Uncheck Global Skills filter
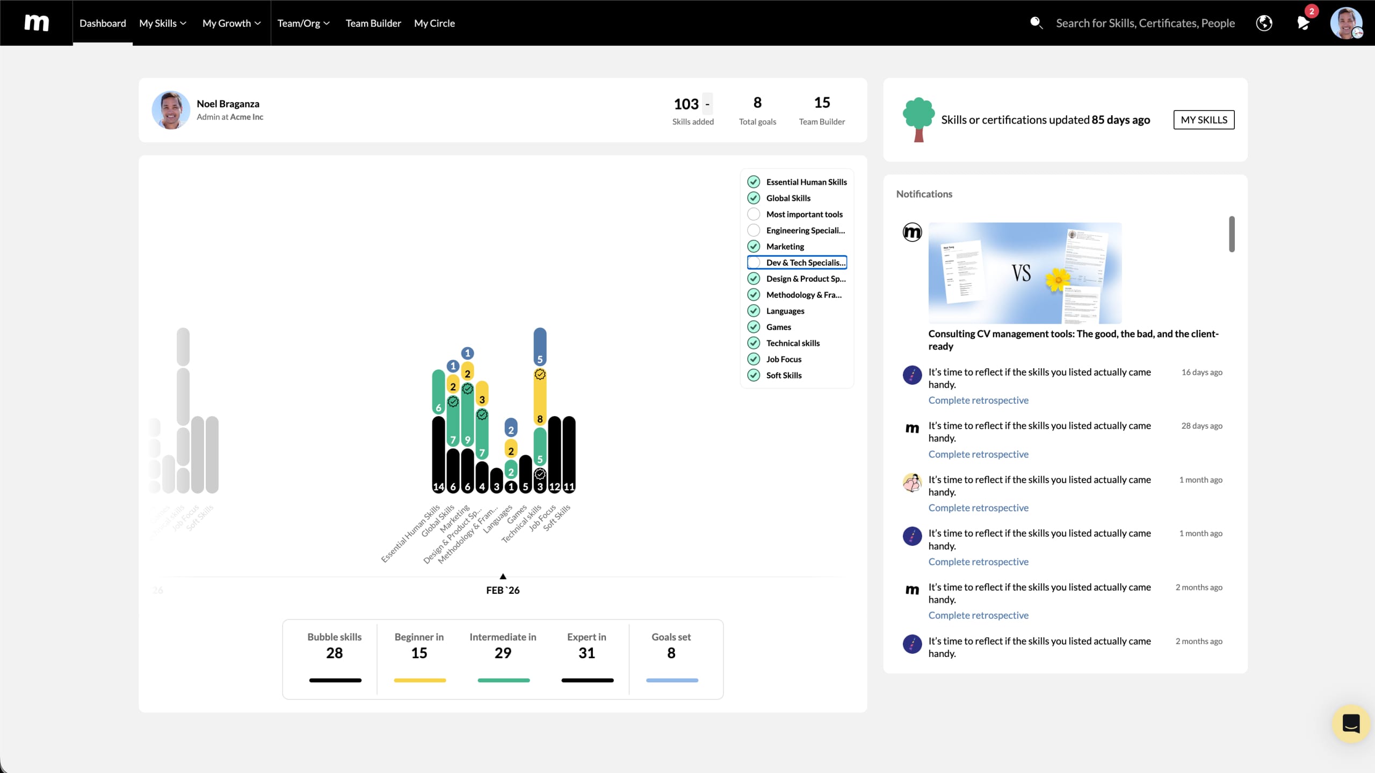The width and height of the screenshot is (1375, 773). (754, 198)
